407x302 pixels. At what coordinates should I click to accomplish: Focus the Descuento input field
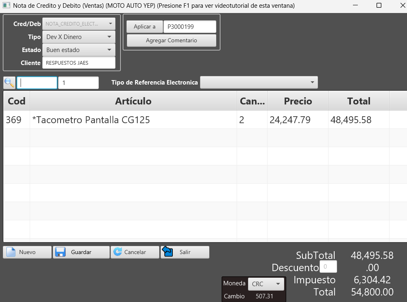point(328,267)
